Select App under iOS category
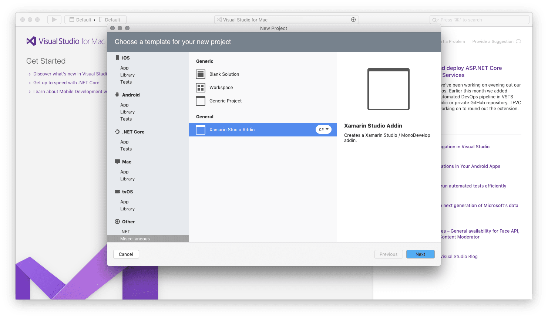548x318 pixels. (124, 68)
